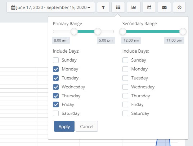Apply the selected range settings
The width and height of the screenshot is (193, 146).
point(64,126)
